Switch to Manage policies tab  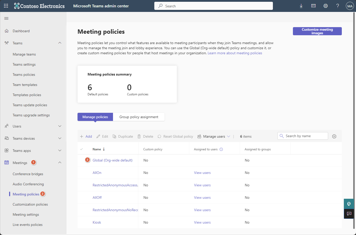point(95,117)
